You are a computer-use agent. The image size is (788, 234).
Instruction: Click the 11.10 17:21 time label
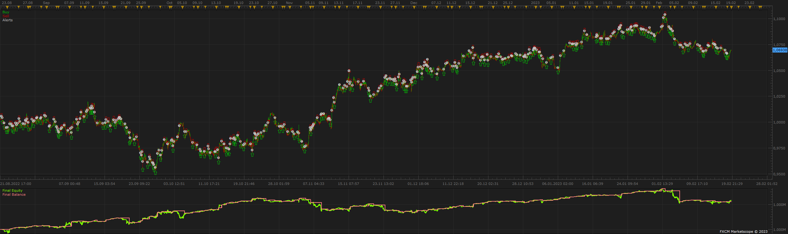click(209, 184)
